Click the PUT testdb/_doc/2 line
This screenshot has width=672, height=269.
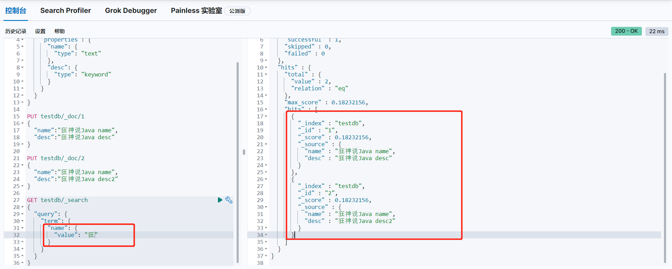click(x=56, y=158)
